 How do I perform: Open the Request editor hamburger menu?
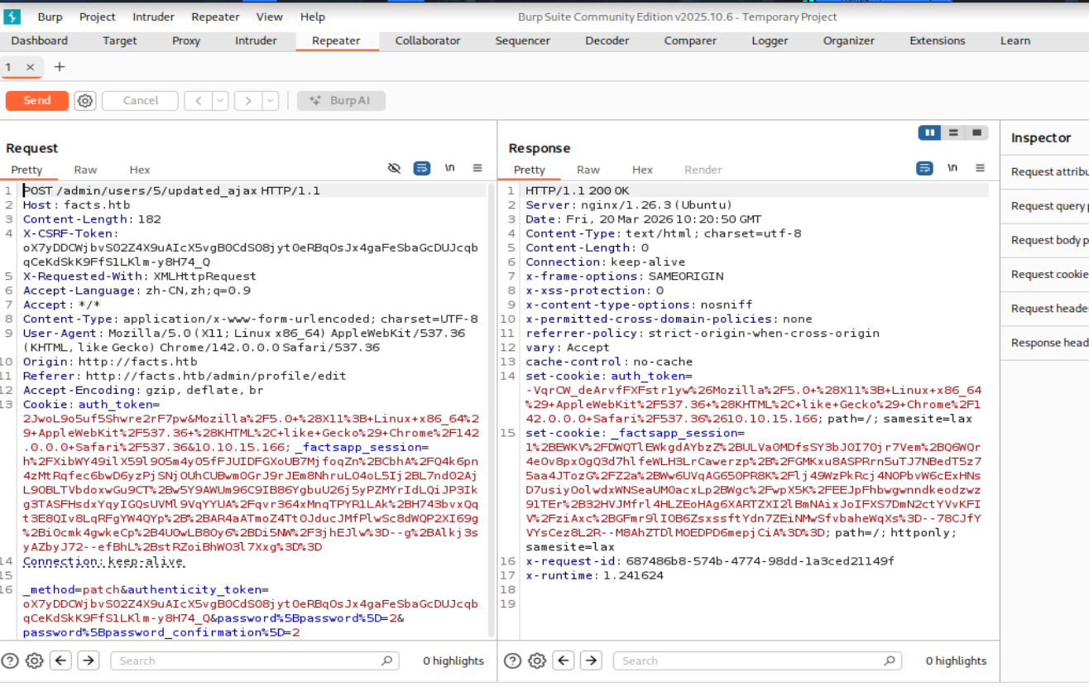pos(477,168)
